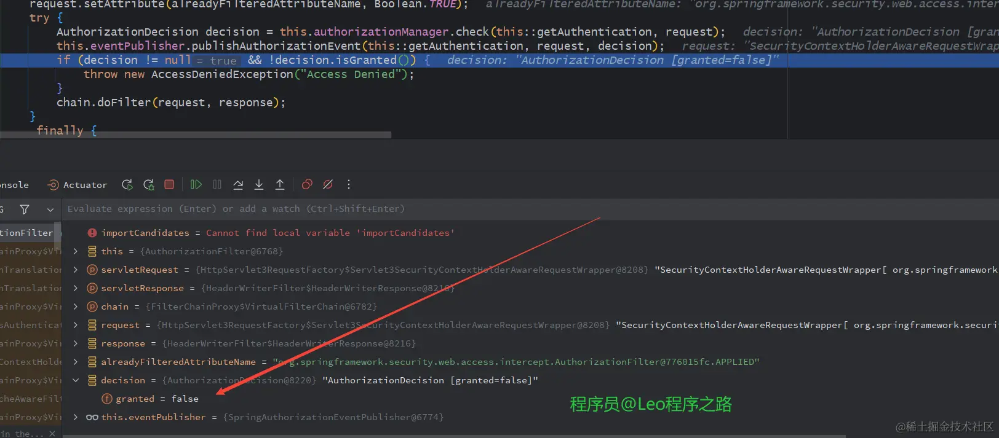Click the Evaluate expression input field
Viewport: 999px width, 438px height.
(x=529, y=209)
